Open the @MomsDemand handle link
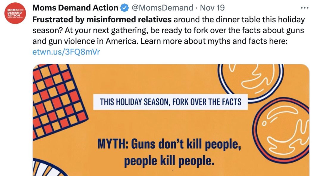This screenshot has width=318, height=176. [x=162, y=8]
